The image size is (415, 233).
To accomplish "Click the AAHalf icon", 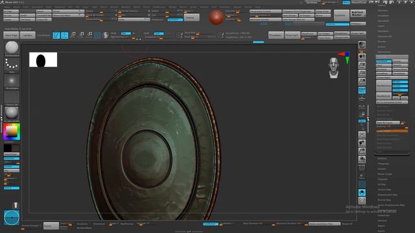I will (x=362, y=82).
